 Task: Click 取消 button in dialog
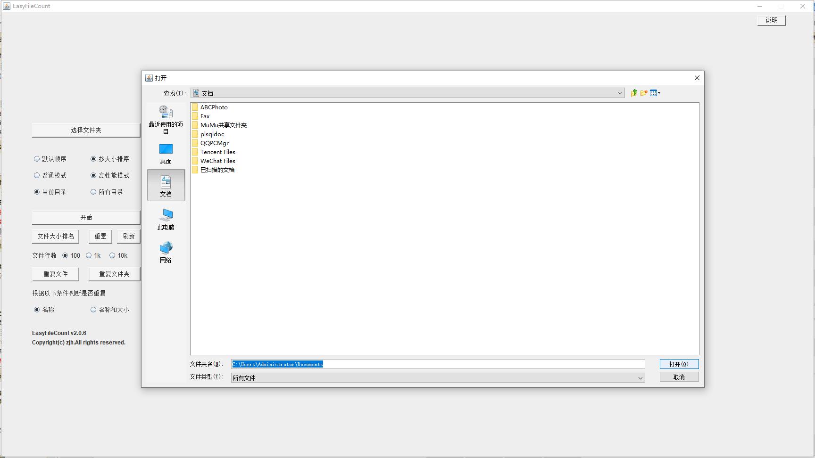click(679, 377)
